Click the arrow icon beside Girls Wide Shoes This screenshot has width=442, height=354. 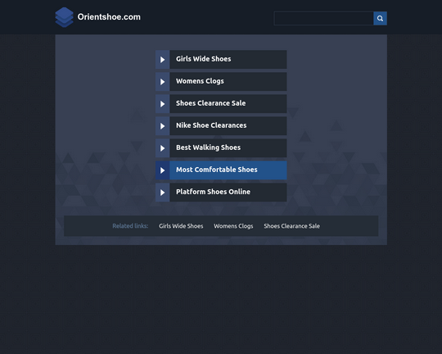click(162, 60)
